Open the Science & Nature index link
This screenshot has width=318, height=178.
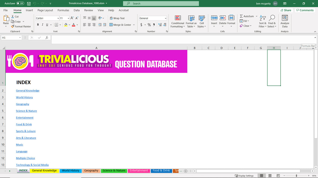[26, 111]
